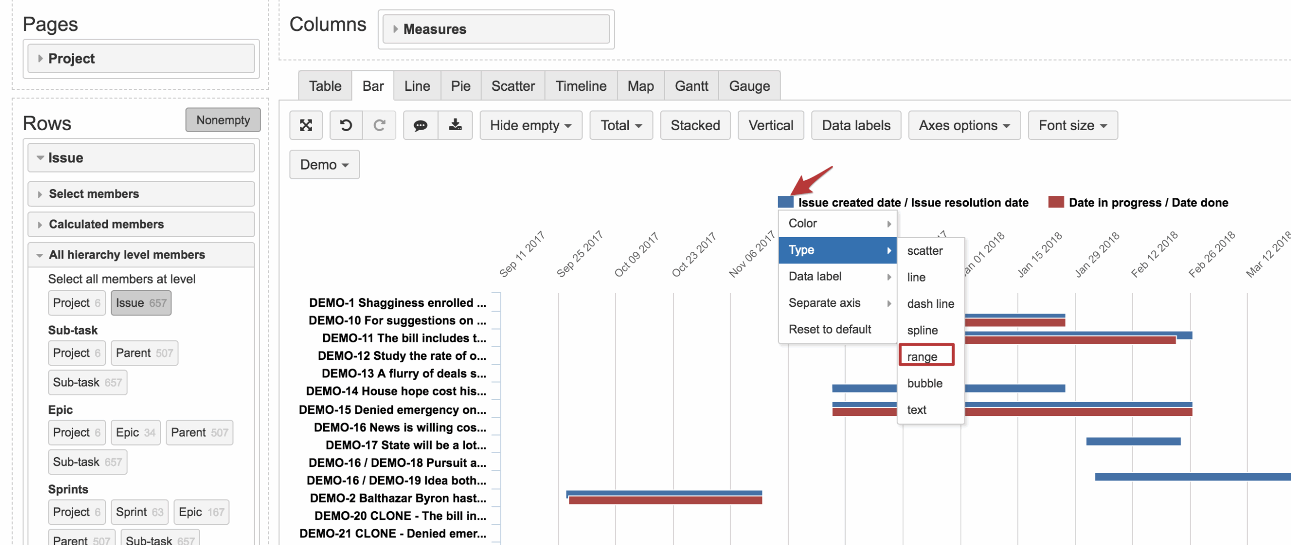Click the redo arrow icon
1291x545 pixels.
click(x=379, y=125)
